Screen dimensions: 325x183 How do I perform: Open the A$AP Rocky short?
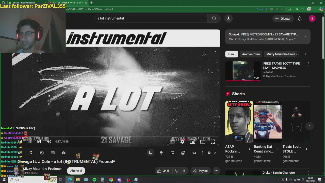pos(239,122)
